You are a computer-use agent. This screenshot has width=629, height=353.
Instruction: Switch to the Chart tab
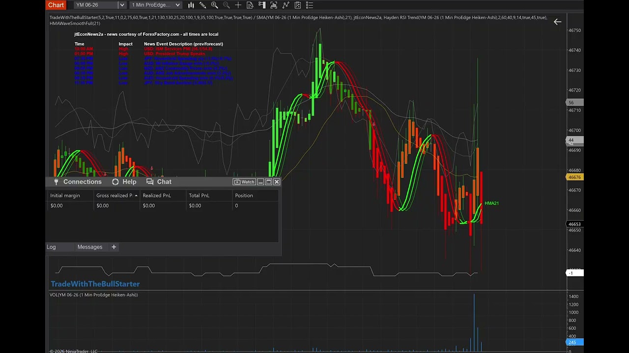tap(56, 5)
